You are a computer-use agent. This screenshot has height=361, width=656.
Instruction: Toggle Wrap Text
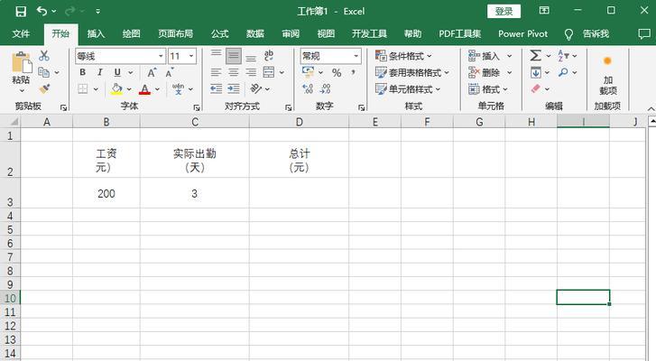click(x=269, y=55)
